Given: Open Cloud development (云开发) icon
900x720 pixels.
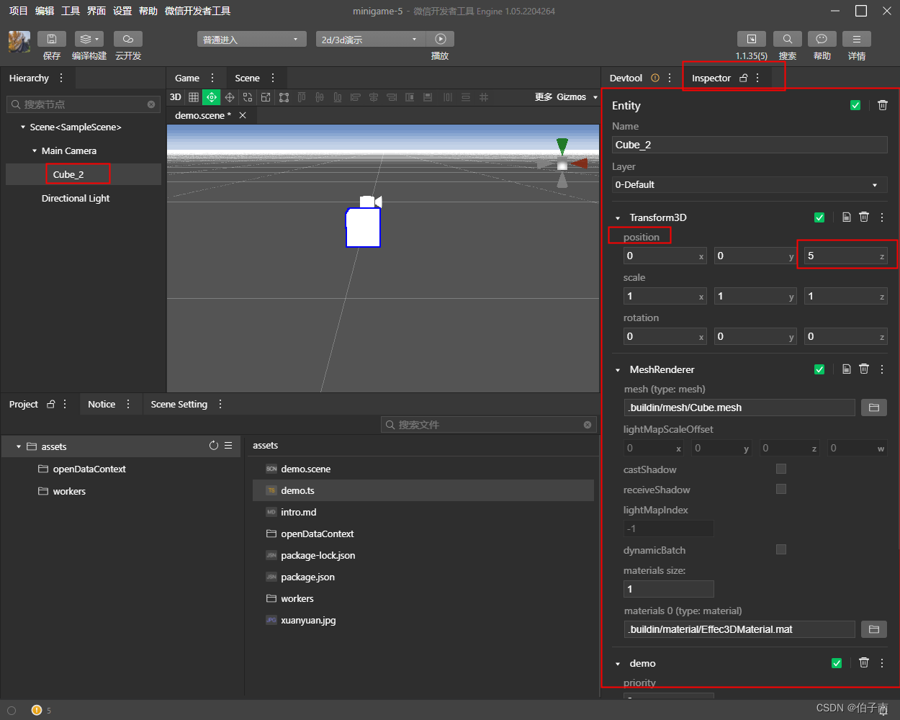Looking at the screenshot, I should [128, 39].
